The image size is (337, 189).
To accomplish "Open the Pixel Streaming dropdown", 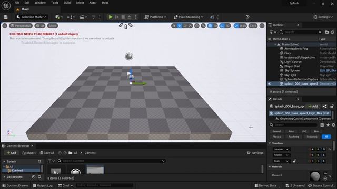I will (x=188, y=17).
